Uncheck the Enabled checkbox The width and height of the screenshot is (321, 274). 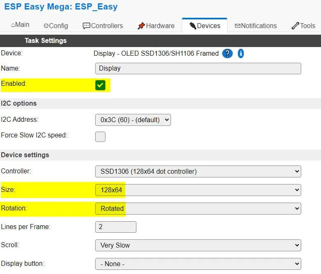point(100,85)
